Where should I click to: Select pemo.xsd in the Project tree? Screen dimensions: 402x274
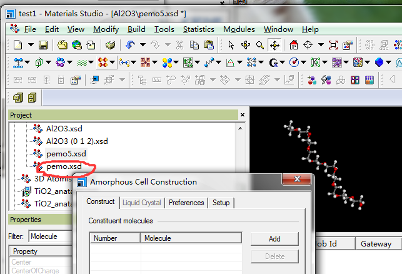click(64, 166)
